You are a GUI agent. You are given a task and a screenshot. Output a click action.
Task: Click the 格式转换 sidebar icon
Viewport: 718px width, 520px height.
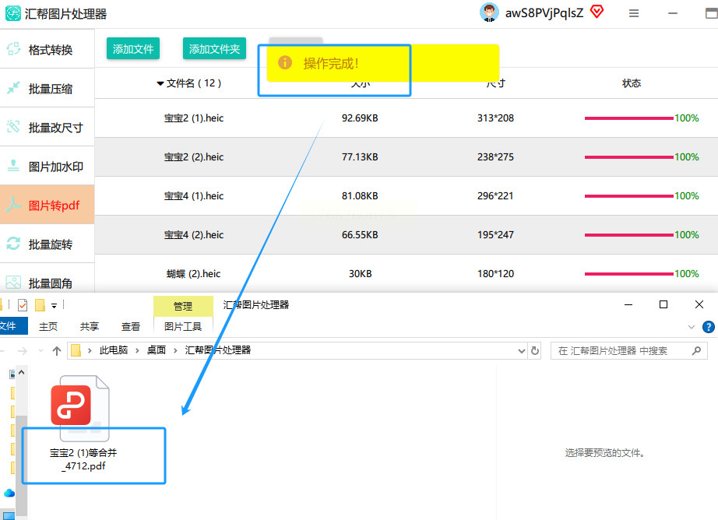(x=13, y=49)
